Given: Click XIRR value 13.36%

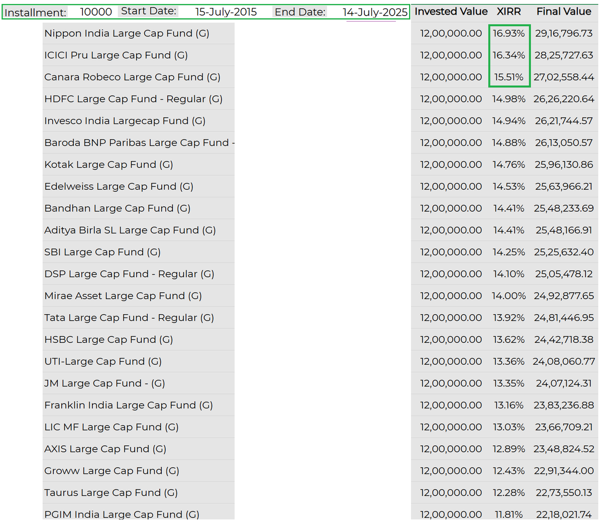Looking at the screenshot, I should (x=509, y=361).
